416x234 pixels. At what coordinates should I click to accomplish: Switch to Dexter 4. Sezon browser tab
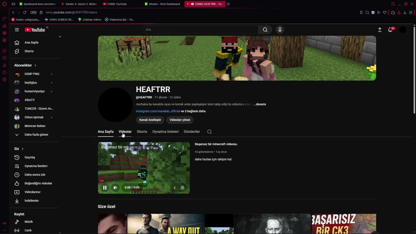point(79,4)
